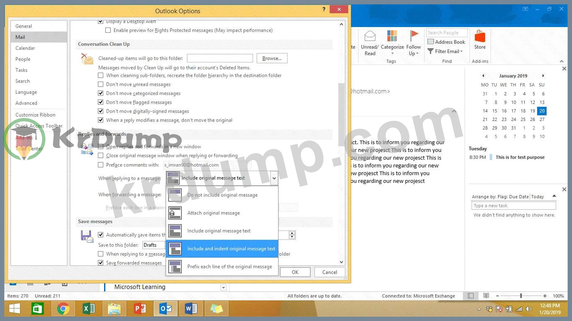Go to previous month in calendar
The image size is (572, 321).
pos(483,76)
